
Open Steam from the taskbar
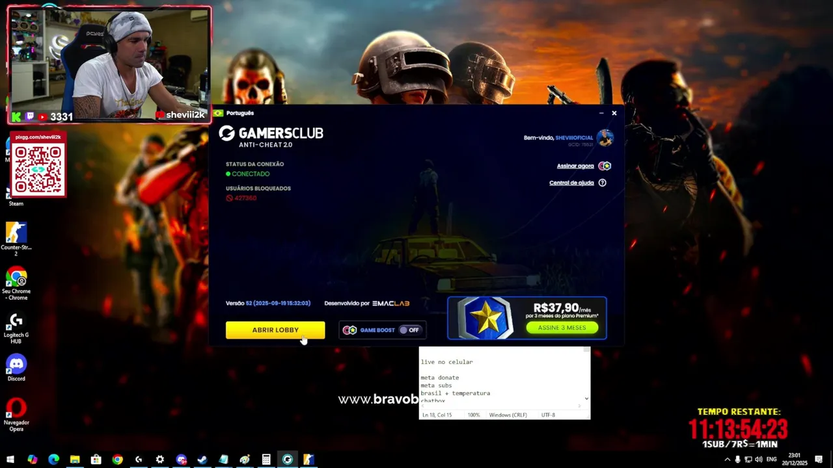pyautogui.click(x=202, y=460)
